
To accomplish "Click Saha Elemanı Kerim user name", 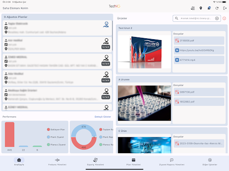I will click(15, 8).
